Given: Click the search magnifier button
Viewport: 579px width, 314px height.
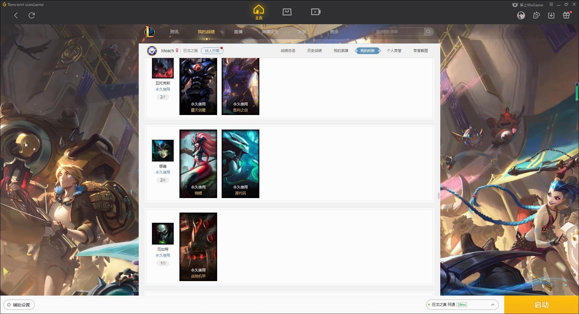Looking at the screenshot, I should [x=429, y=32].
